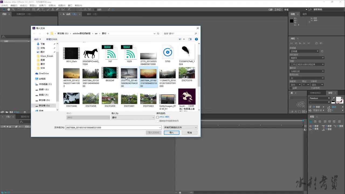Viewport: 345px width, 194px height.
Task: Select 新加卷 (G:) drive in sidebar
Action: point(44,105)
